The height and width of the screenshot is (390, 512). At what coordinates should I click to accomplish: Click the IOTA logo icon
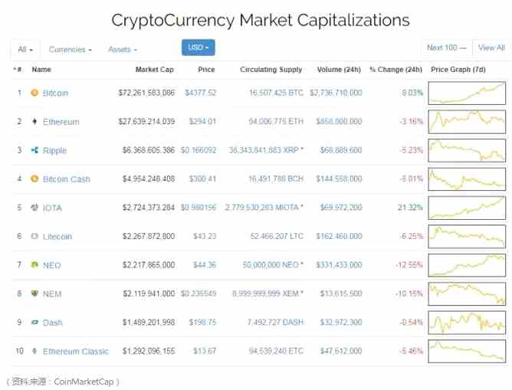click(34, 208)
